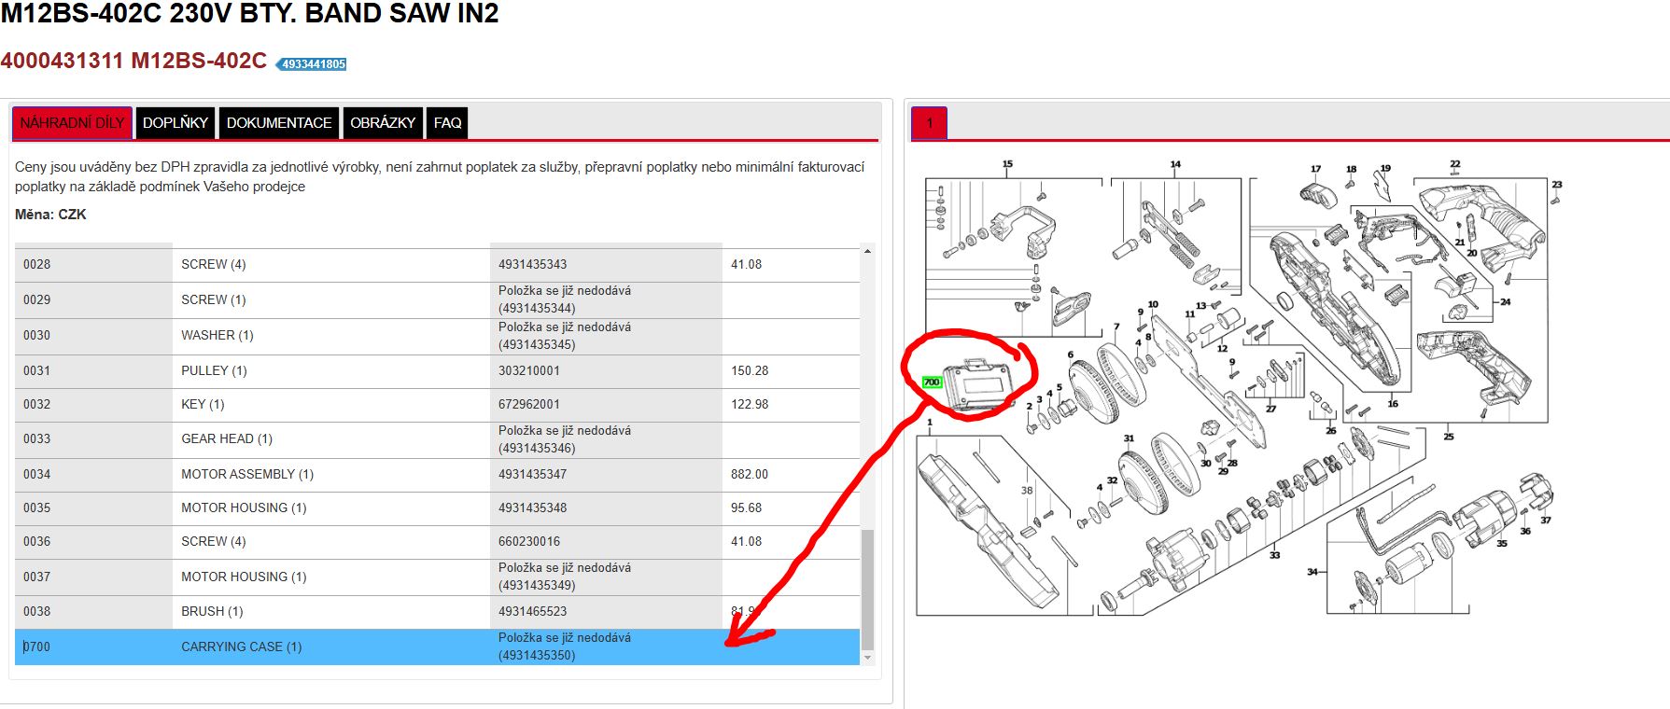Select row 0038 BRUSH (1)
Screen dimensions: 1670x709
tap(437, 612)
